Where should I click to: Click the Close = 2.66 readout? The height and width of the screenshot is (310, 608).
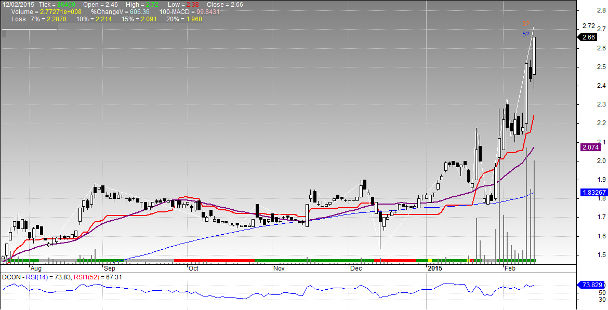(226, 5)
